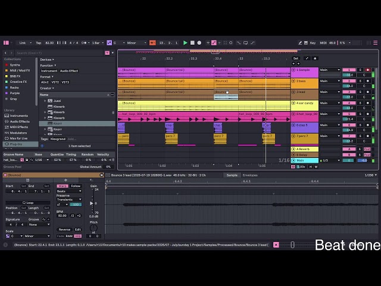
Task: Solo the 3 lead track
Action: pos(360,92)
